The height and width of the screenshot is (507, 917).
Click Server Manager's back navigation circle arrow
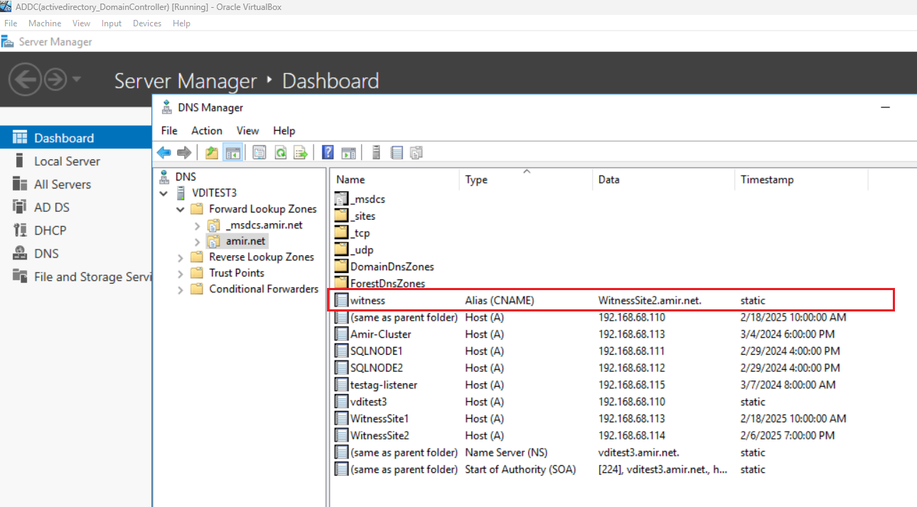(25, 79)
